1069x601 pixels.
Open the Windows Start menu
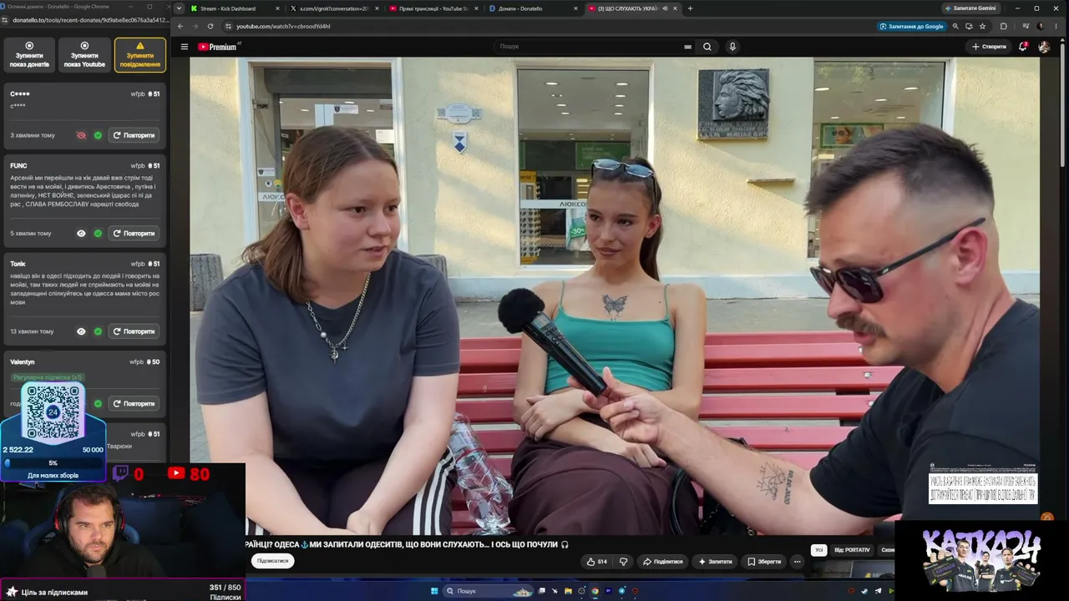point(434,591)
